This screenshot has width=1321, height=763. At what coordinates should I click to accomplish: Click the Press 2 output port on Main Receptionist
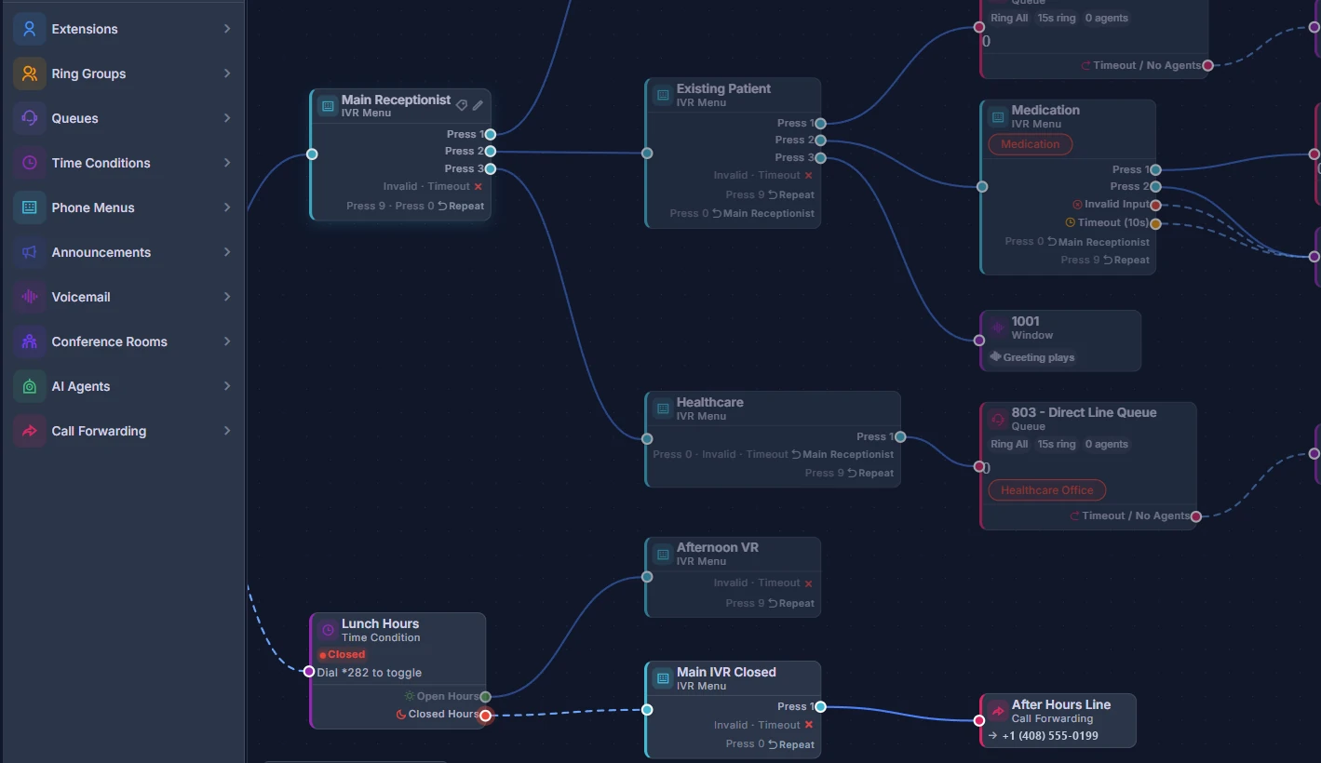[x=491, y=151]
